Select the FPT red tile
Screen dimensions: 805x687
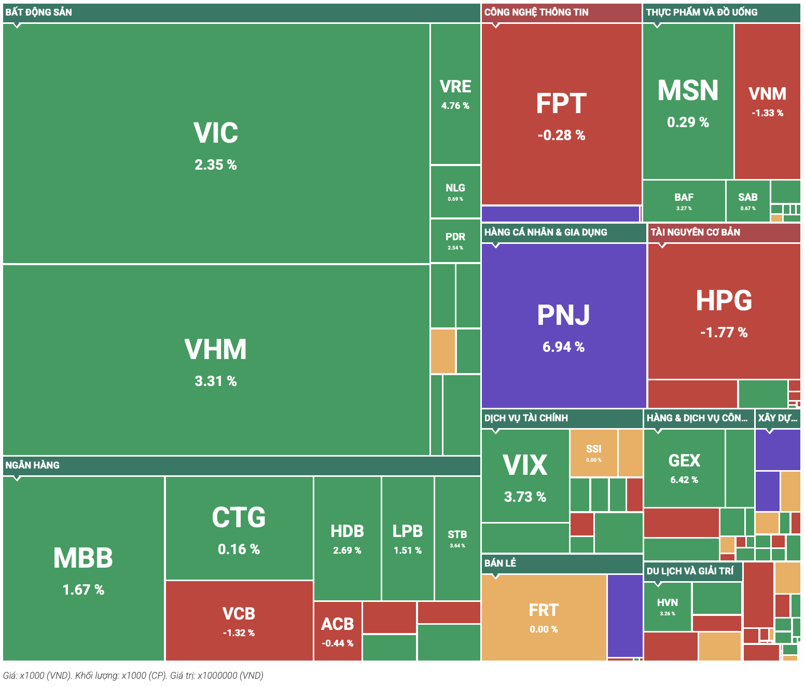tap(561, 114)
